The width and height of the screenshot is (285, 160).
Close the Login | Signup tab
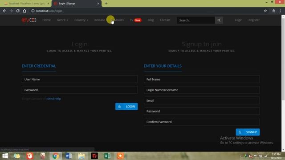tap(98, 4)
